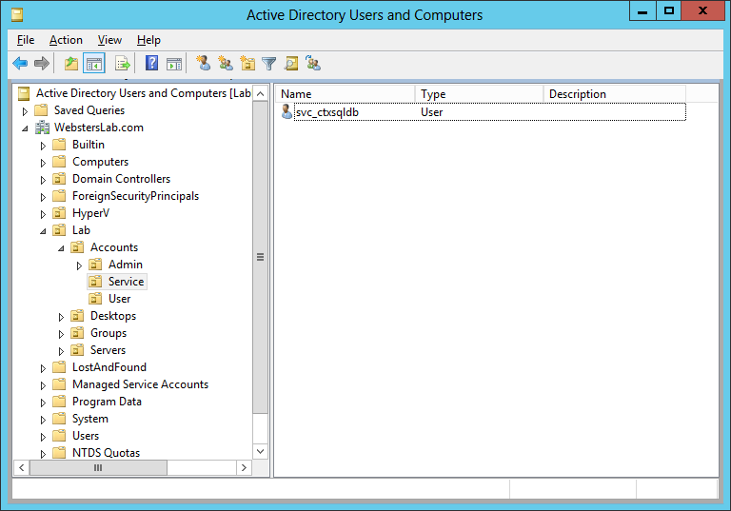
Task: Click the create new group icon
Action: (x=226, y=64)
